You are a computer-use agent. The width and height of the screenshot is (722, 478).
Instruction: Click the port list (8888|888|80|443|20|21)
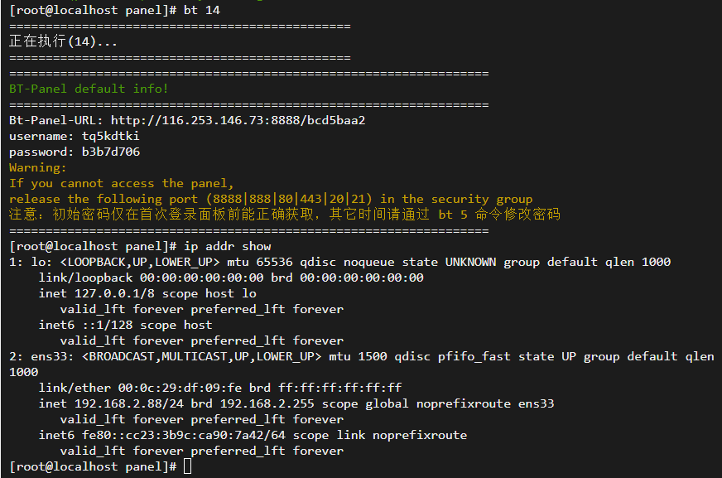point(282,199)
